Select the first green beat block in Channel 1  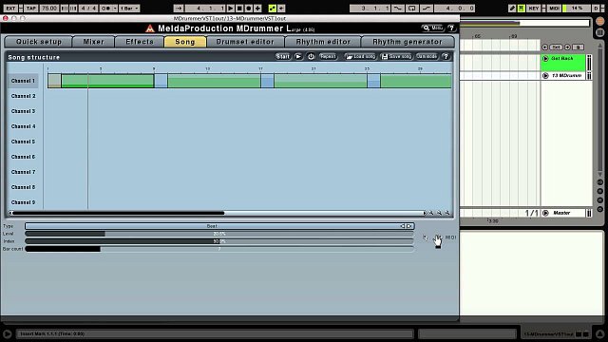(x=107, y=81)
